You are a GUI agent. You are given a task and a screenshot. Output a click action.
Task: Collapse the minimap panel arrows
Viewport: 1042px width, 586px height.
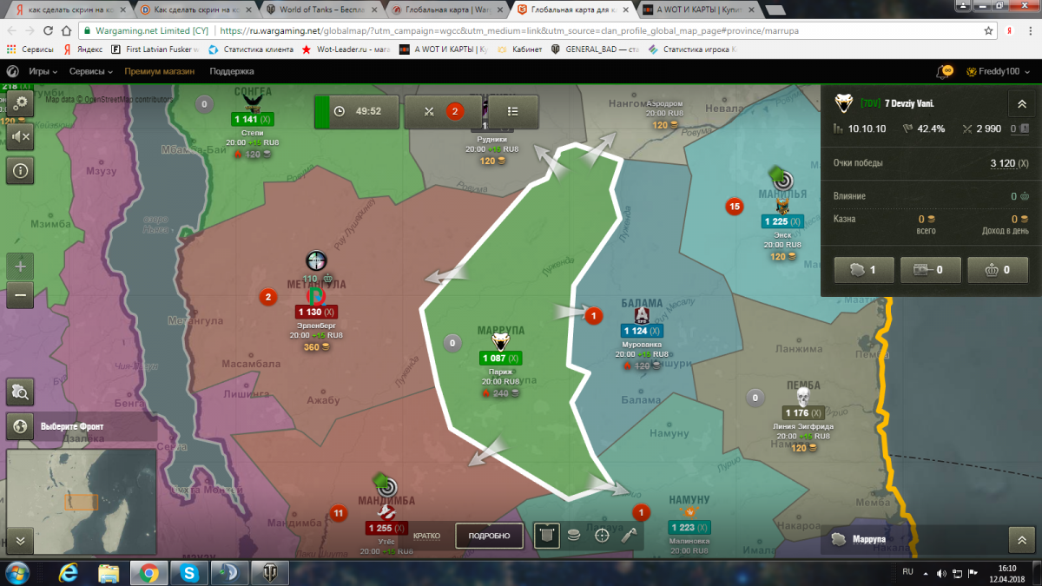coord(19,541)
